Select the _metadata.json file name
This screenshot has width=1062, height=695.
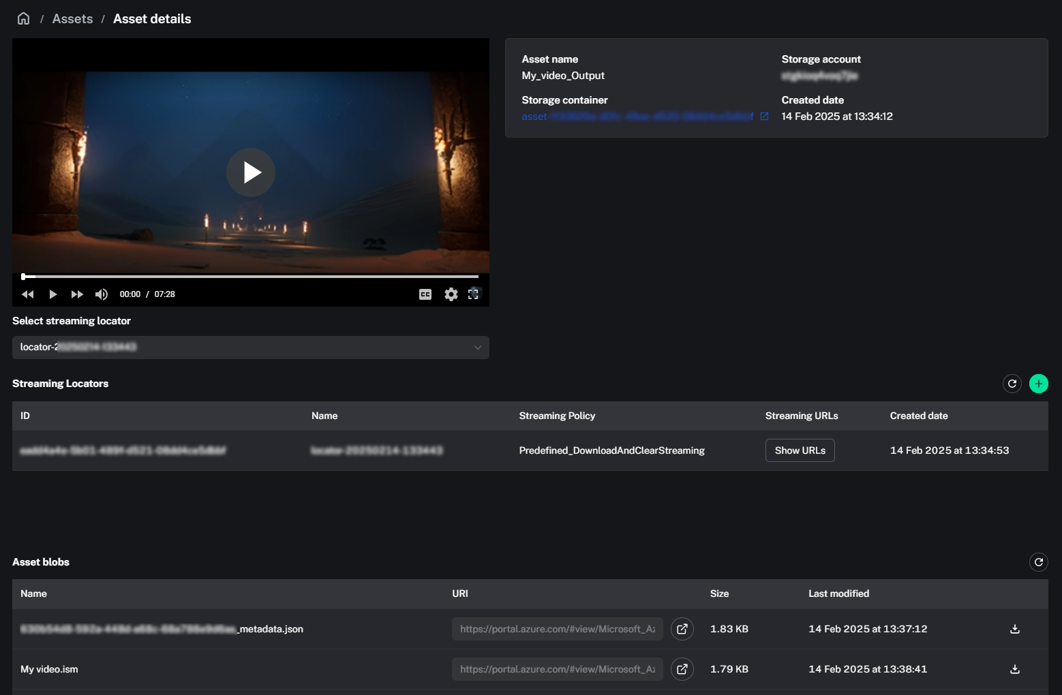(162, 629)
